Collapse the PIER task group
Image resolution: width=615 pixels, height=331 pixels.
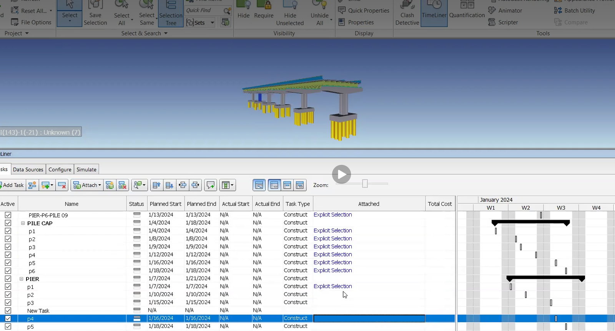[x=22, y=279]
